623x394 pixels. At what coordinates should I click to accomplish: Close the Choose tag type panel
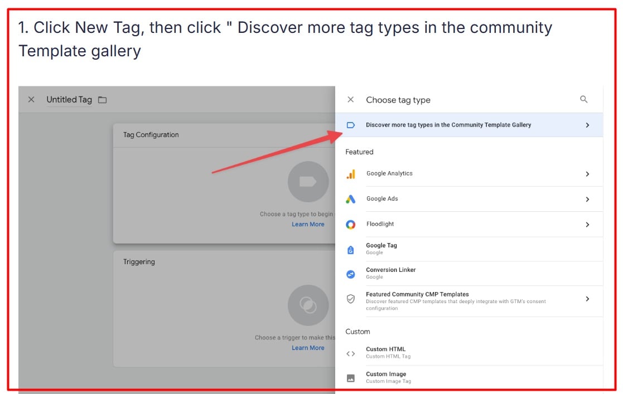point(350,99)
